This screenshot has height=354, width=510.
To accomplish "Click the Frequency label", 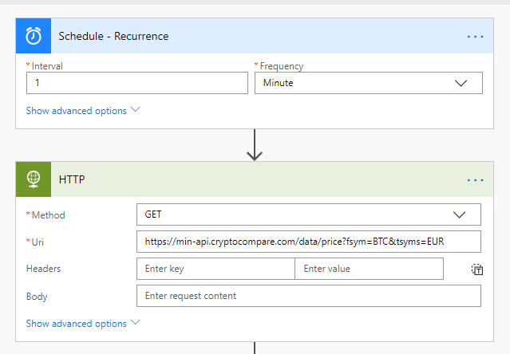I will click(x=282, y=66).
